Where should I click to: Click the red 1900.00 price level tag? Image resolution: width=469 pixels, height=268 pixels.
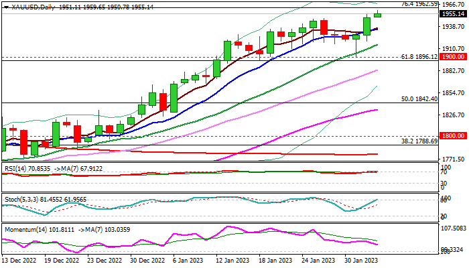[453, 57]
